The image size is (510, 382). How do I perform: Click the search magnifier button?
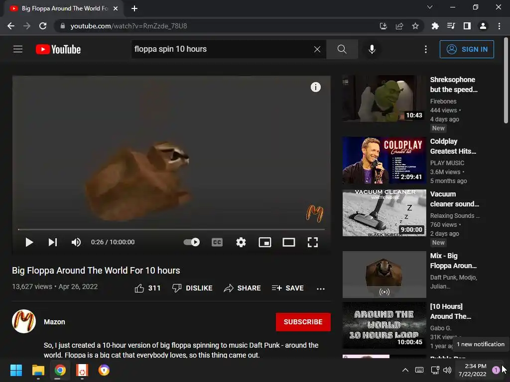click(342, 49)
